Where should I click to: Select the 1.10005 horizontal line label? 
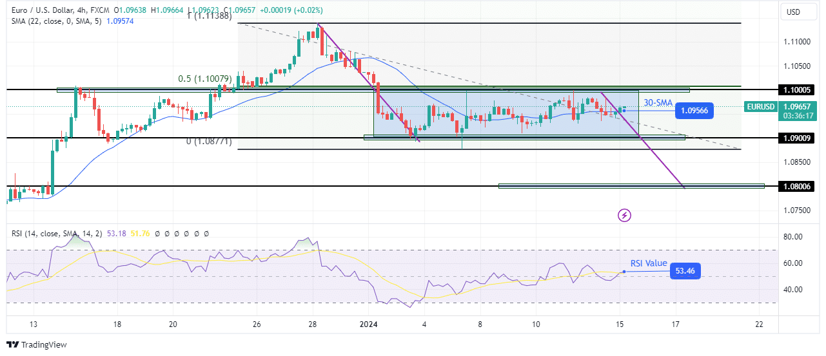pyautogui.click(x=798, y=91)
